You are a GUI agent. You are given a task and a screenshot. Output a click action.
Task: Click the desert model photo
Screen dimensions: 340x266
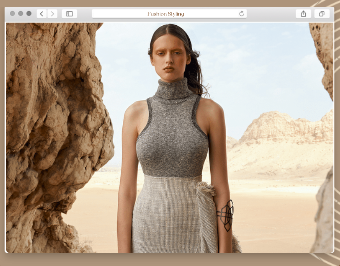pyautogui.click(x=170, y=137)
